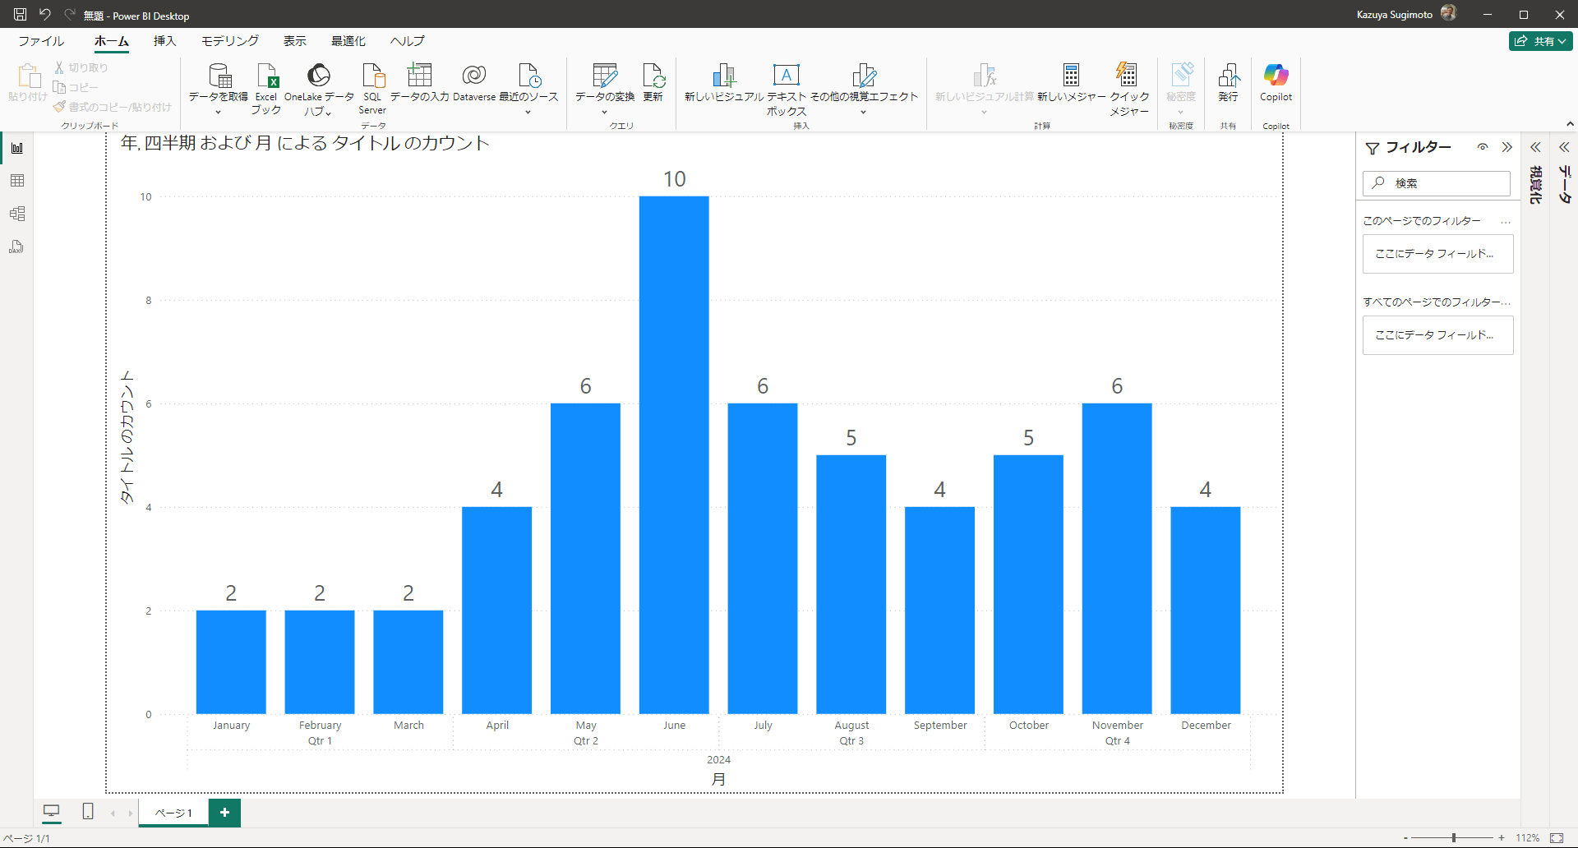Toggle fit-to-page button in the status bar

(1557, 838)
